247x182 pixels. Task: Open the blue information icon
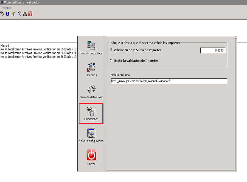8,14
